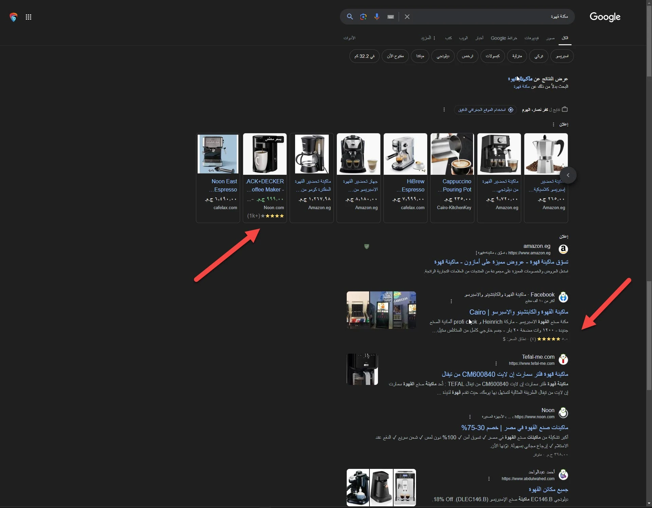Click the magnifier search icon
Viewport: 652px width, 508px height.
(x=350, y=17)
